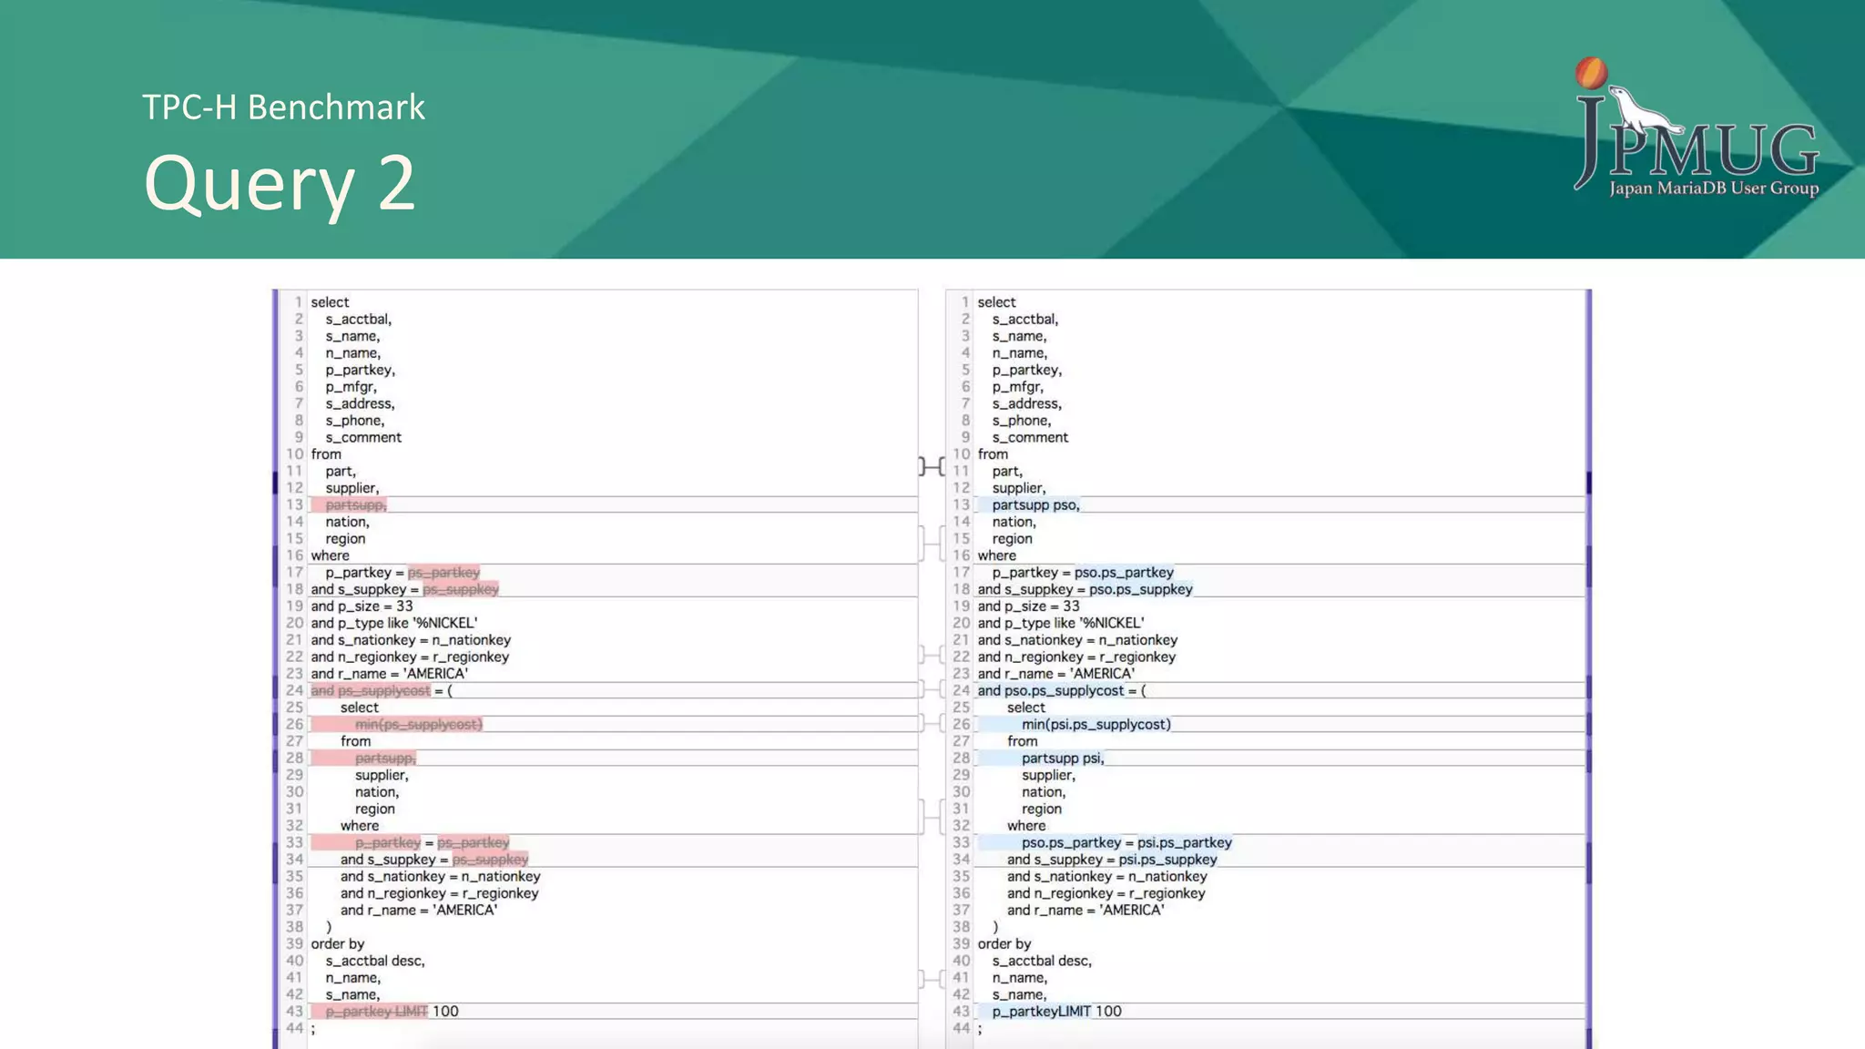
Task: Click the diff connector beside line 31
Action: coord(932,815)
